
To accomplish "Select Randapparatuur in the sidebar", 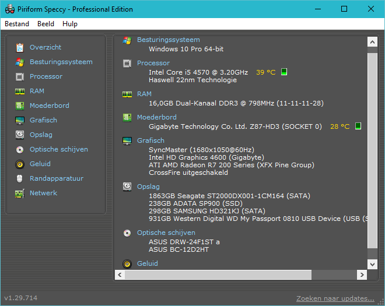I will (x=56, y=178).
